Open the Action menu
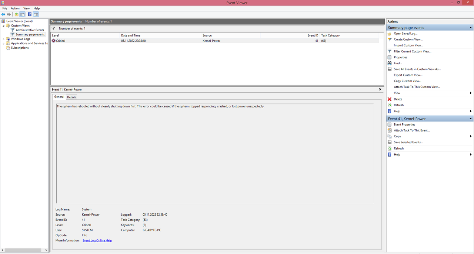The height and width of the screenshot is (254, 474). pos(15,8)
